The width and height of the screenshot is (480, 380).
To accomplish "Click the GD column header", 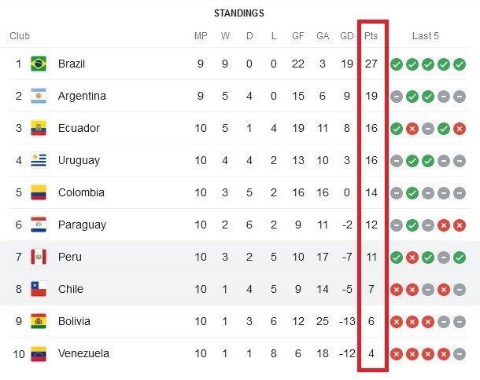I will (x=346, y=36).
